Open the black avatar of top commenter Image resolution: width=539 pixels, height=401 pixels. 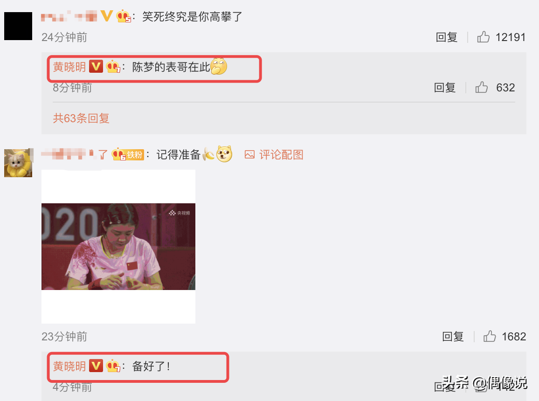(x=18, y=26)
